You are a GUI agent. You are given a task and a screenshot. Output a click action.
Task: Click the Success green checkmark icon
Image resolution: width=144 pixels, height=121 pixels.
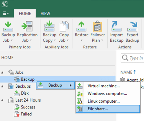[x=17, y=107]
